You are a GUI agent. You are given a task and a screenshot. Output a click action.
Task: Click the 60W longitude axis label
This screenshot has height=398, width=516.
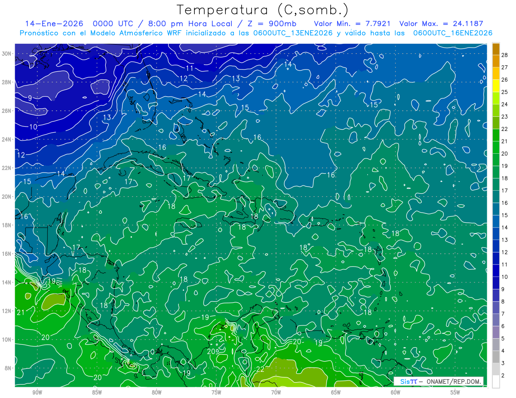396,392
